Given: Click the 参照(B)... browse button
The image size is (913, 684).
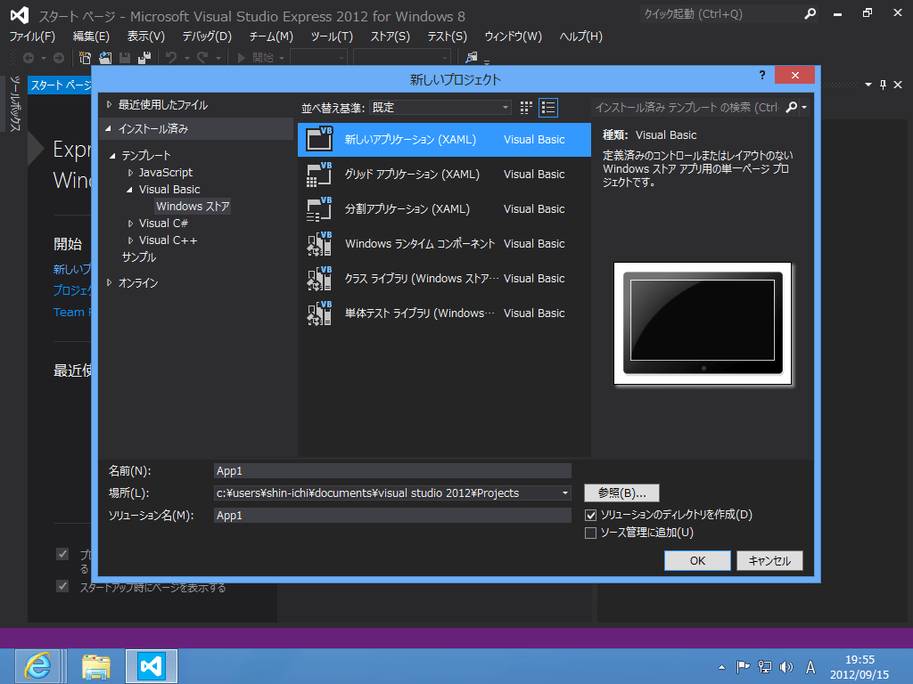Looking at the screenshot, I should click(621, 493).
